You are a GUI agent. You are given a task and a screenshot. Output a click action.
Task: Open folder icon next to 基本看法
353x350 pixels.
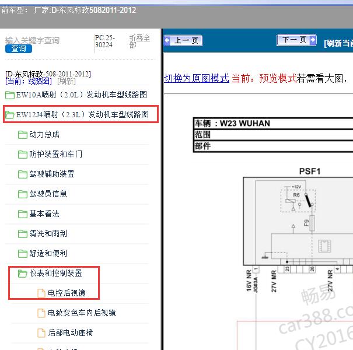point(23,214)
